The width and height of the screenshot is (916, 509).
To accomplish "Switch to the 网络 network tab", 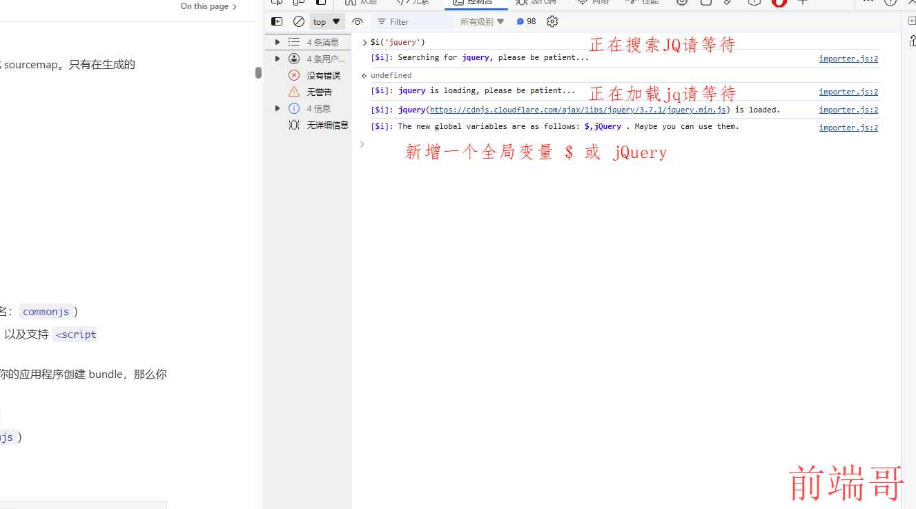I will [x=594, y=3].
